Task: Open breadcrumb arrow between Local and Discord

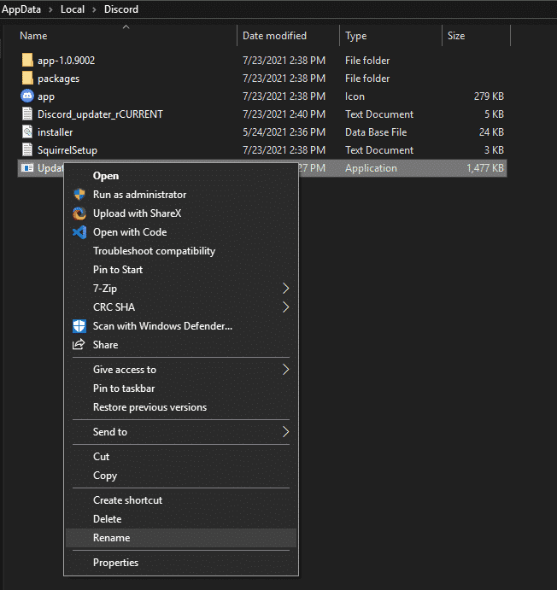Action: [95, 9]
